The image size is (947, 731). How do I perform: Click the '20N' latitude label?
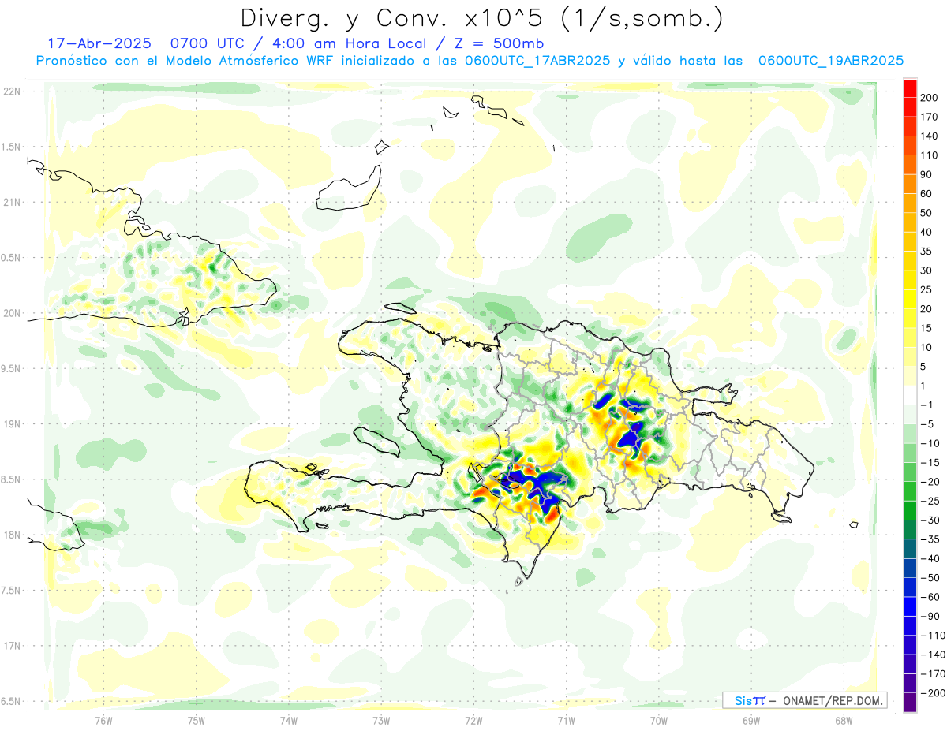tap(12, 313)
